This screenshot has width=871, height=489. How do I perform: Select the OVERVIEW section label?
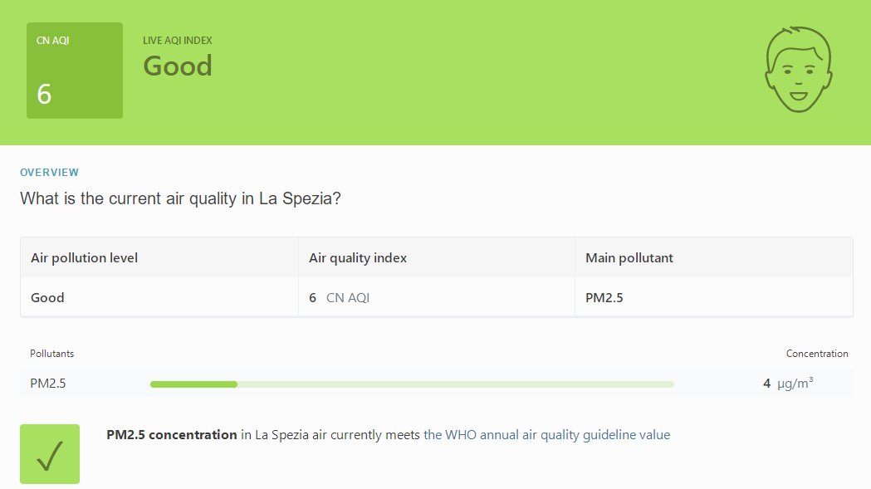pos(50,172)
